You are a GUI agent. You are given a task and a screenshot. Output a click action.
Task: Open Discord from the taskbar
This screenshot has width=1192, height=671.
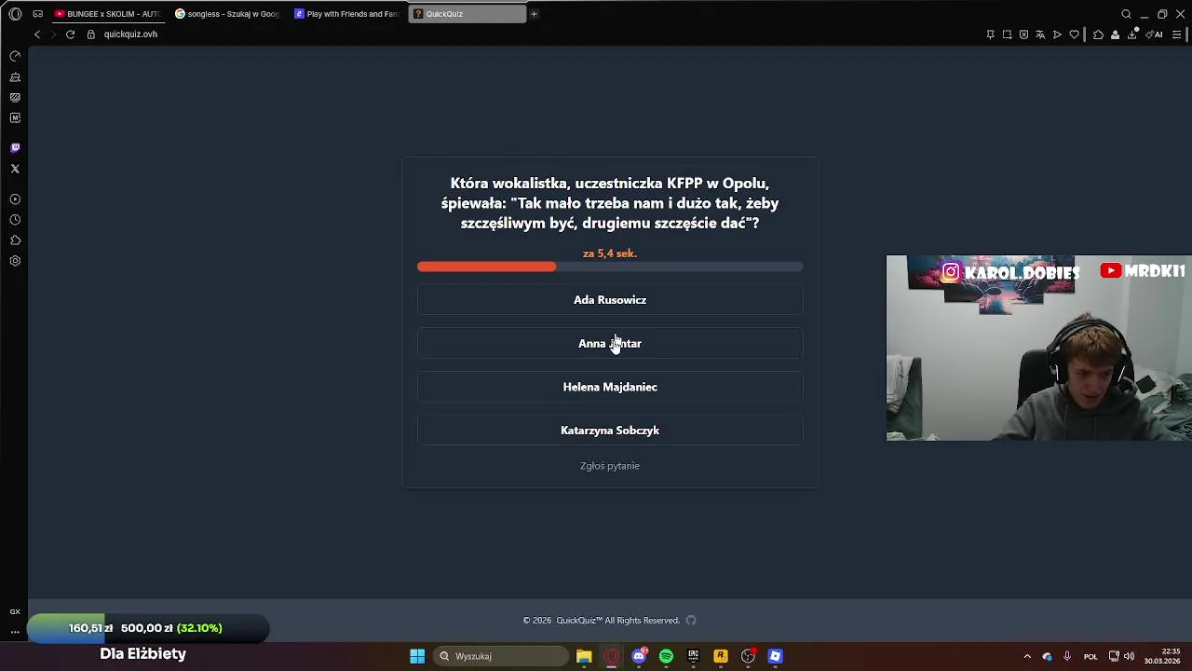(x=639, y=656)
